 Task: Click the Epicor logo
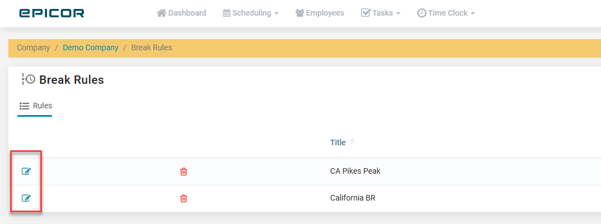tap(51, 13)
